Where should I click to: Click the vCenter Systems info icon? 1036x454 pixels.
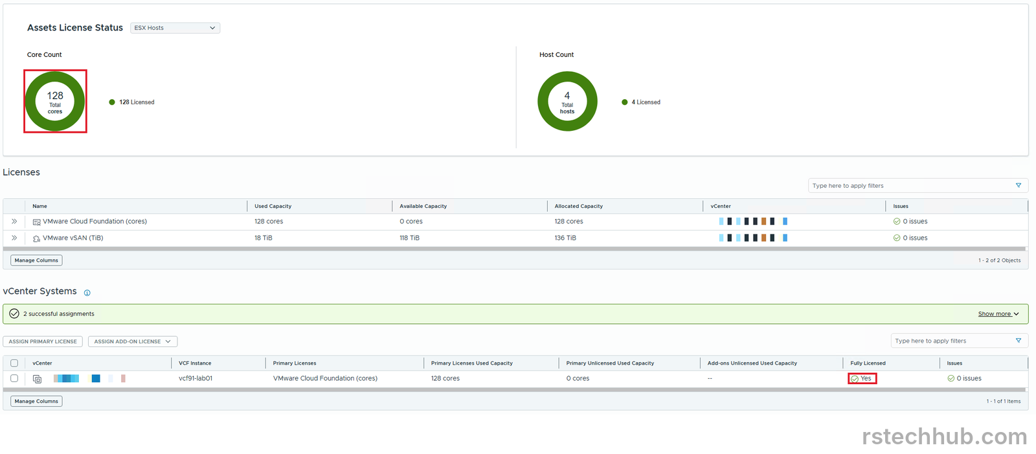click(x=87, y=293)
